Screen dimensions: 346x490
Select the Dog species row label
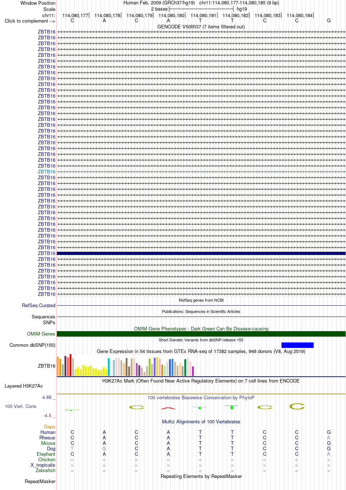point(51,448)
